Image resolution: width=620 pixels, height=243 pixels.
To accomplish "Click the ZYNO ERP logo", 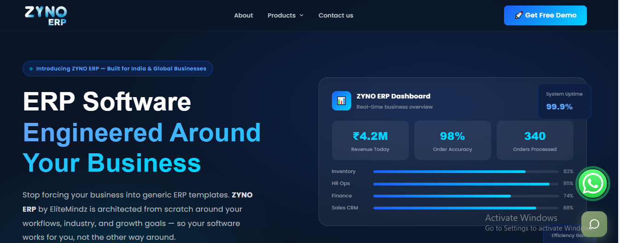I will [46, 15].
